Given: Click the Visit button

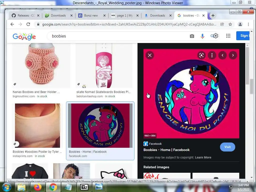Looking at the screenshot, I should 227,147.
